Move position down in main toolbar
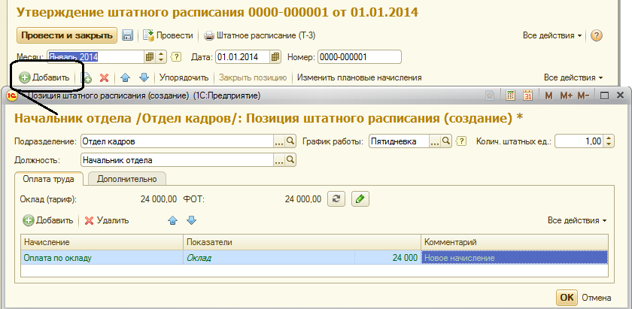 (x=144, y=77)
